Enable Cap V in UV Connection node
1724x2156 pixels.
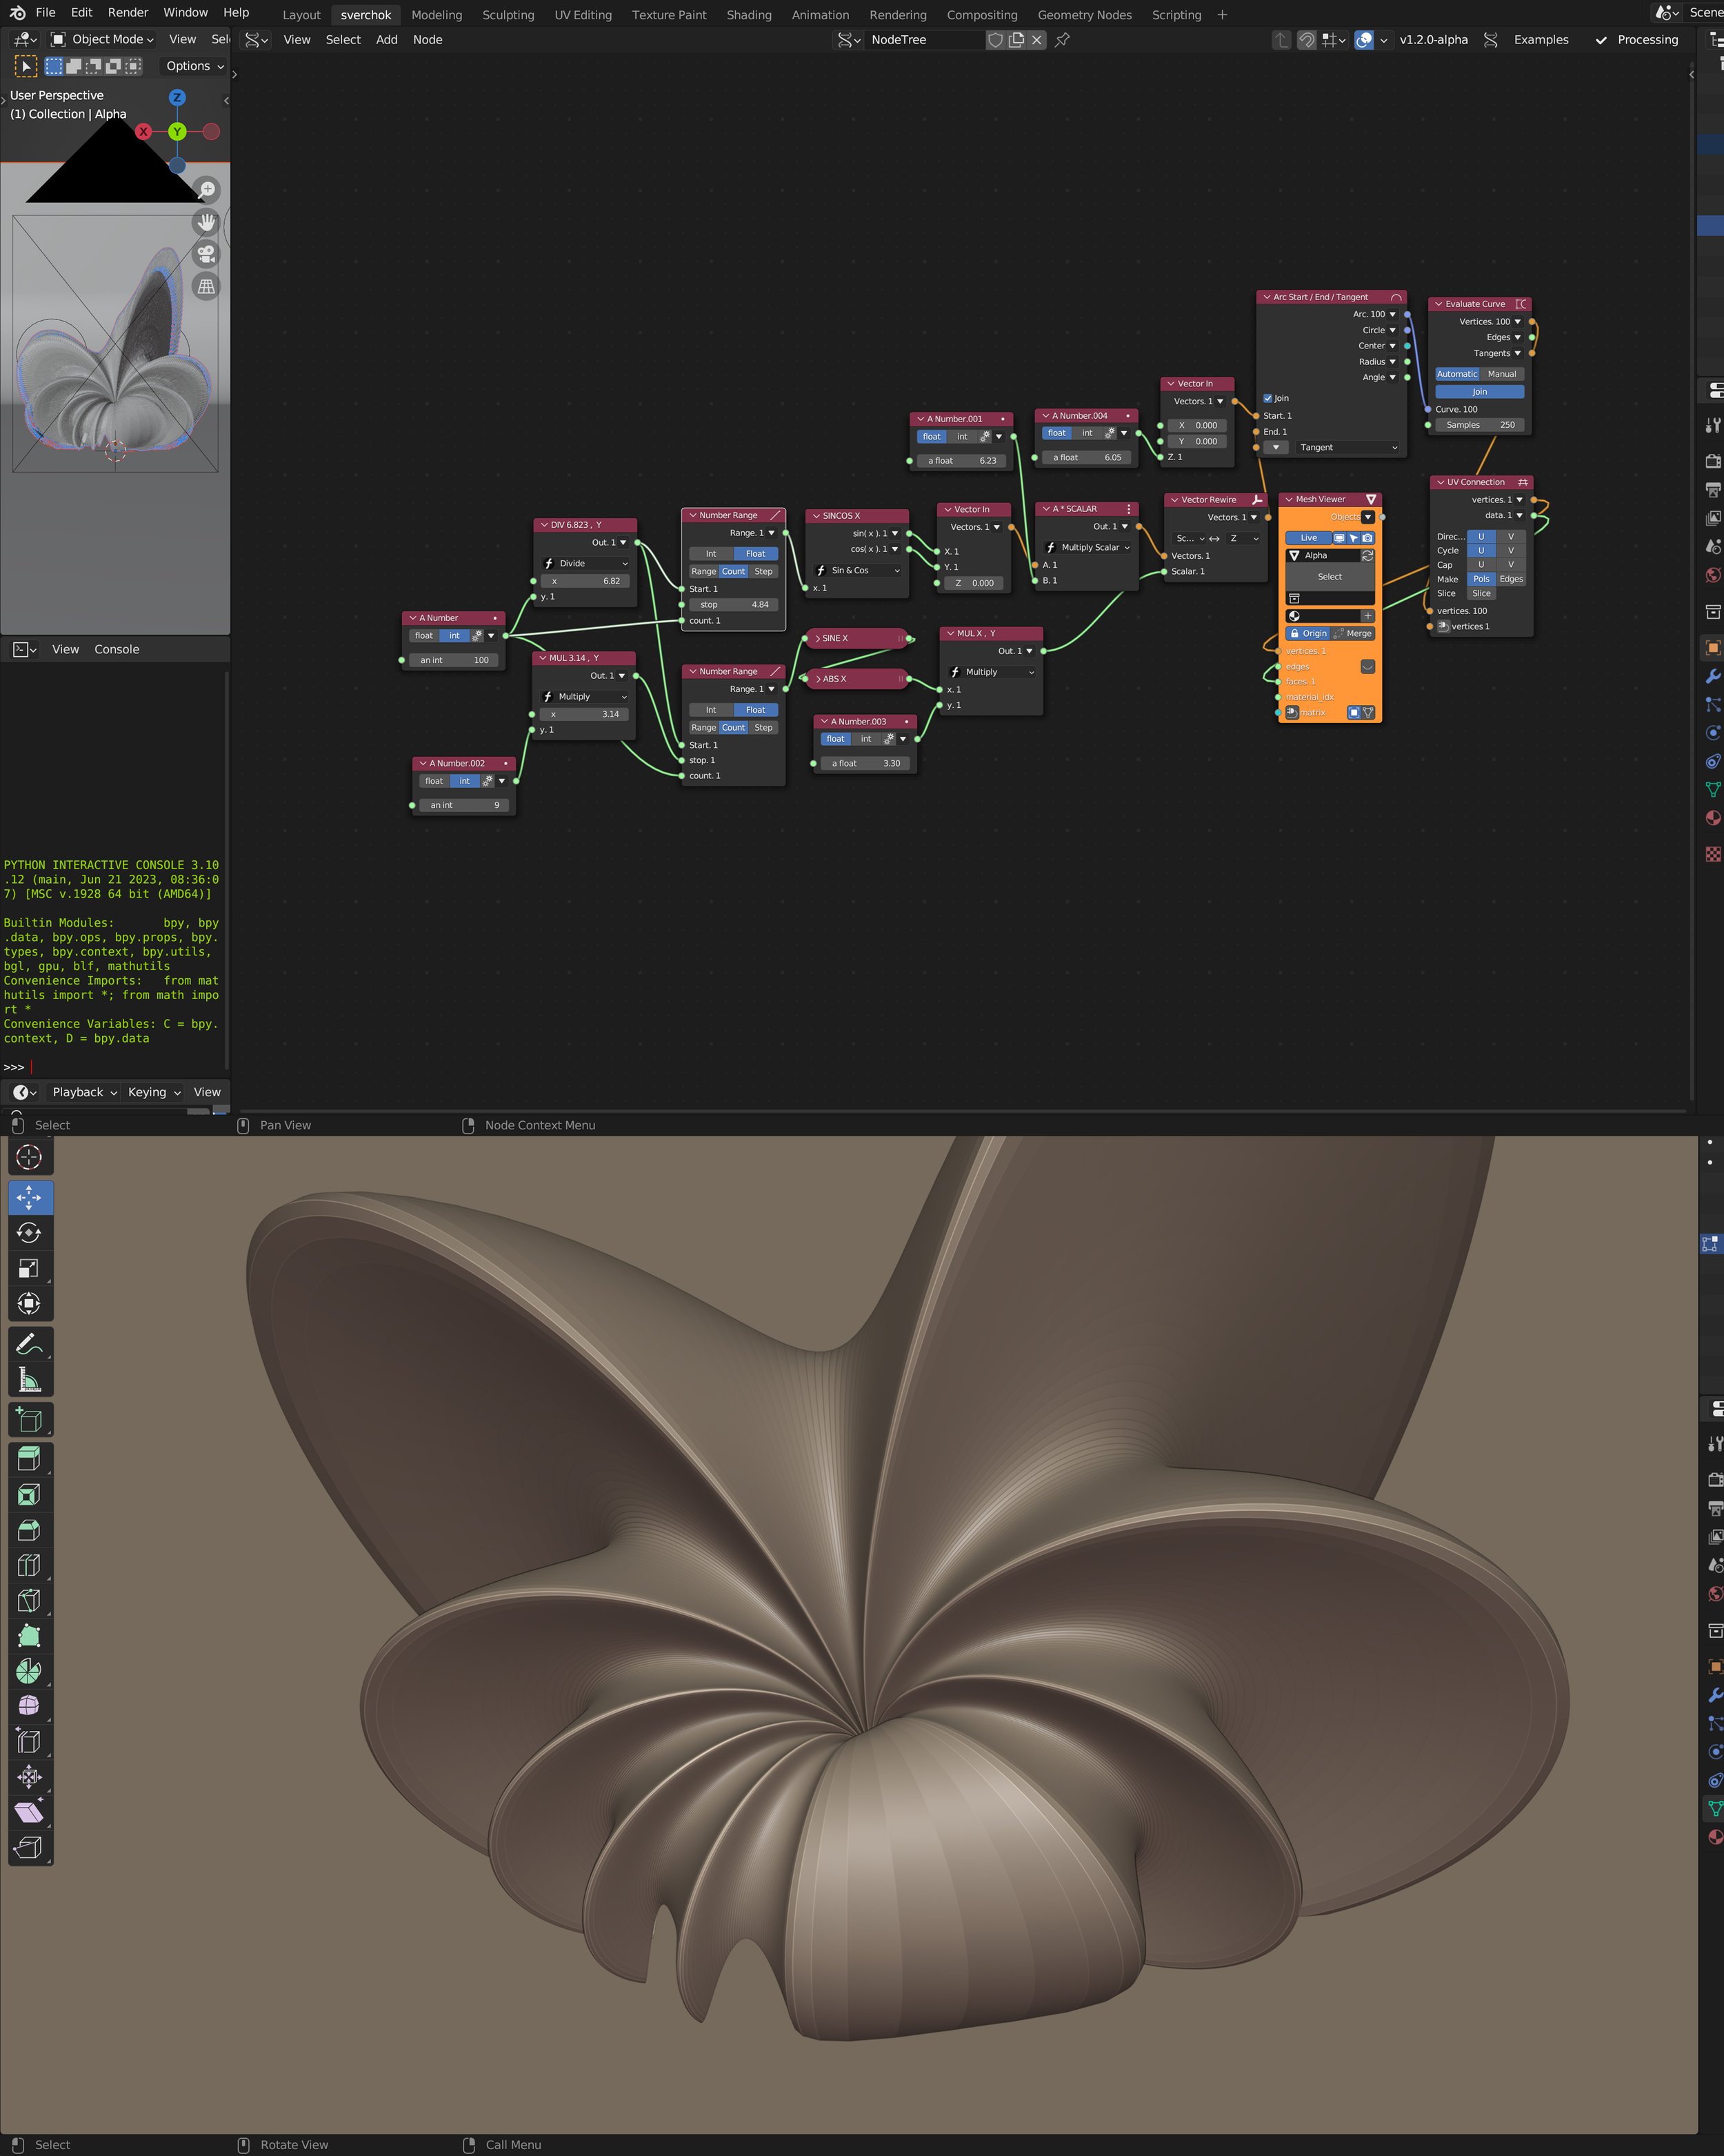tap(1510, 565)
